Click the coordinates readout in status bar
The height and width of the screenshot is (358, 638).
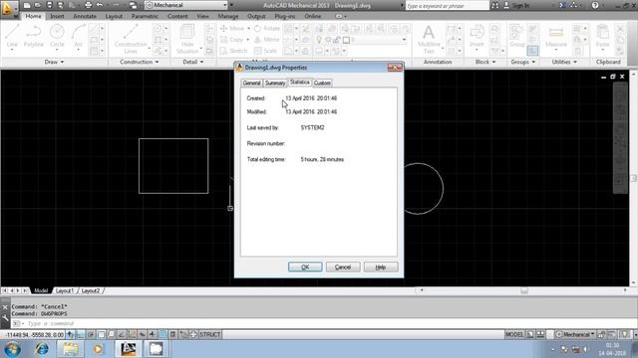(x=34, y=334)
